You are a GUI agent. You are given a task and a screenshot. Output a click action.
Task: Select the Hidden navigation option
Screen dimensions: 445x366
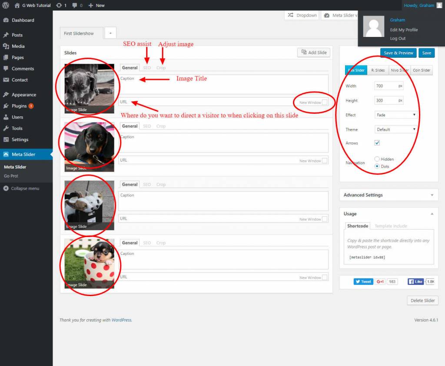click(x=377, y=159)
